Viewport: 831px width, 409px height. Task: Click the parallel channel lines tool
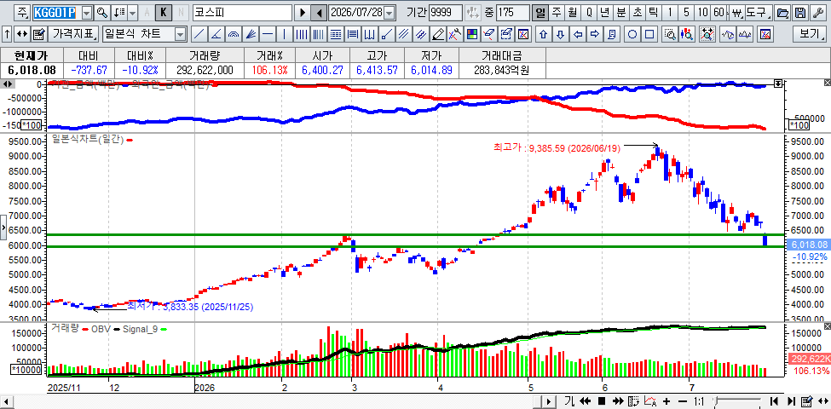point(404,35)
